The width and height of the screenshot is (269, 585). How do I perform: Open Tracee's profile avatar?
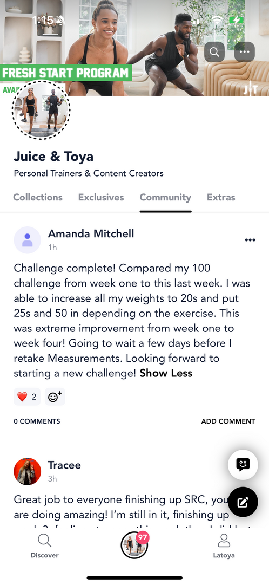click(x=28, y=472)
